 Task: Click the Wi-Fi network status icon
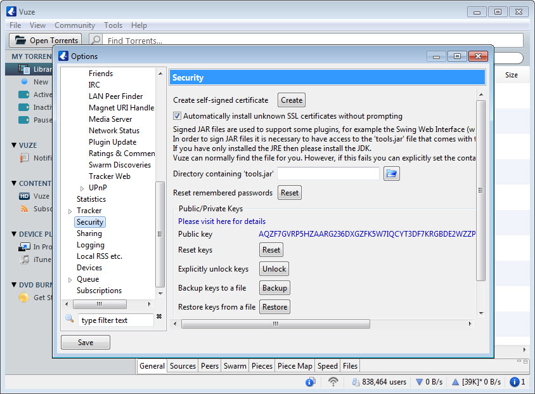point(333,382)
